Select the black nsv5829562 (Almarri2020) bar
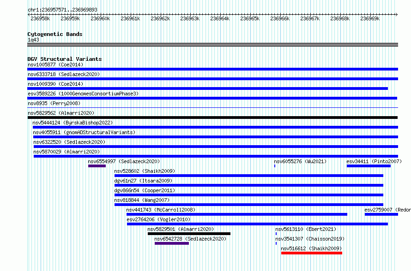Screen dimensions: 411x271 point(212,118)
